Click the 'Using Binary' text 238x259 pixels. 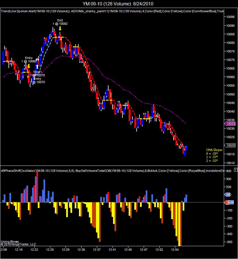point(10,242)
